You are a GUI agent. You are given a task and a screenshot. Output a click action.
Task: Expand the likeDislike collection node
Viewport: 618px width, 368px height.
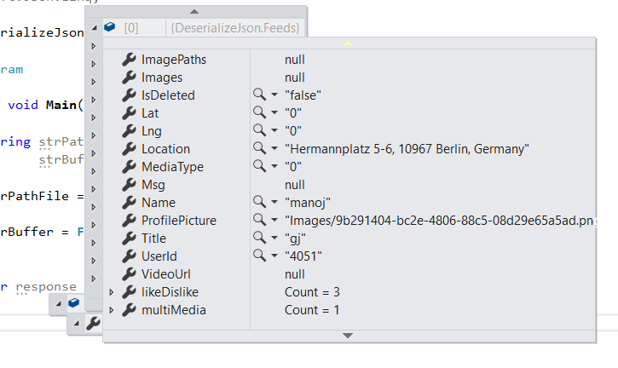[x=112, y=292]
